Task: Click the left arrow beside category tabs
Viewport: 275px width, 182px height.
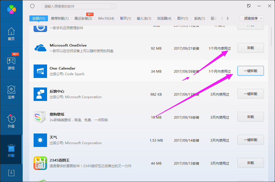Action: click(222, 18)
